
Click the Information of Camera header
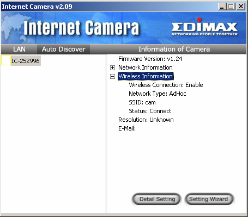pos(174,49)
